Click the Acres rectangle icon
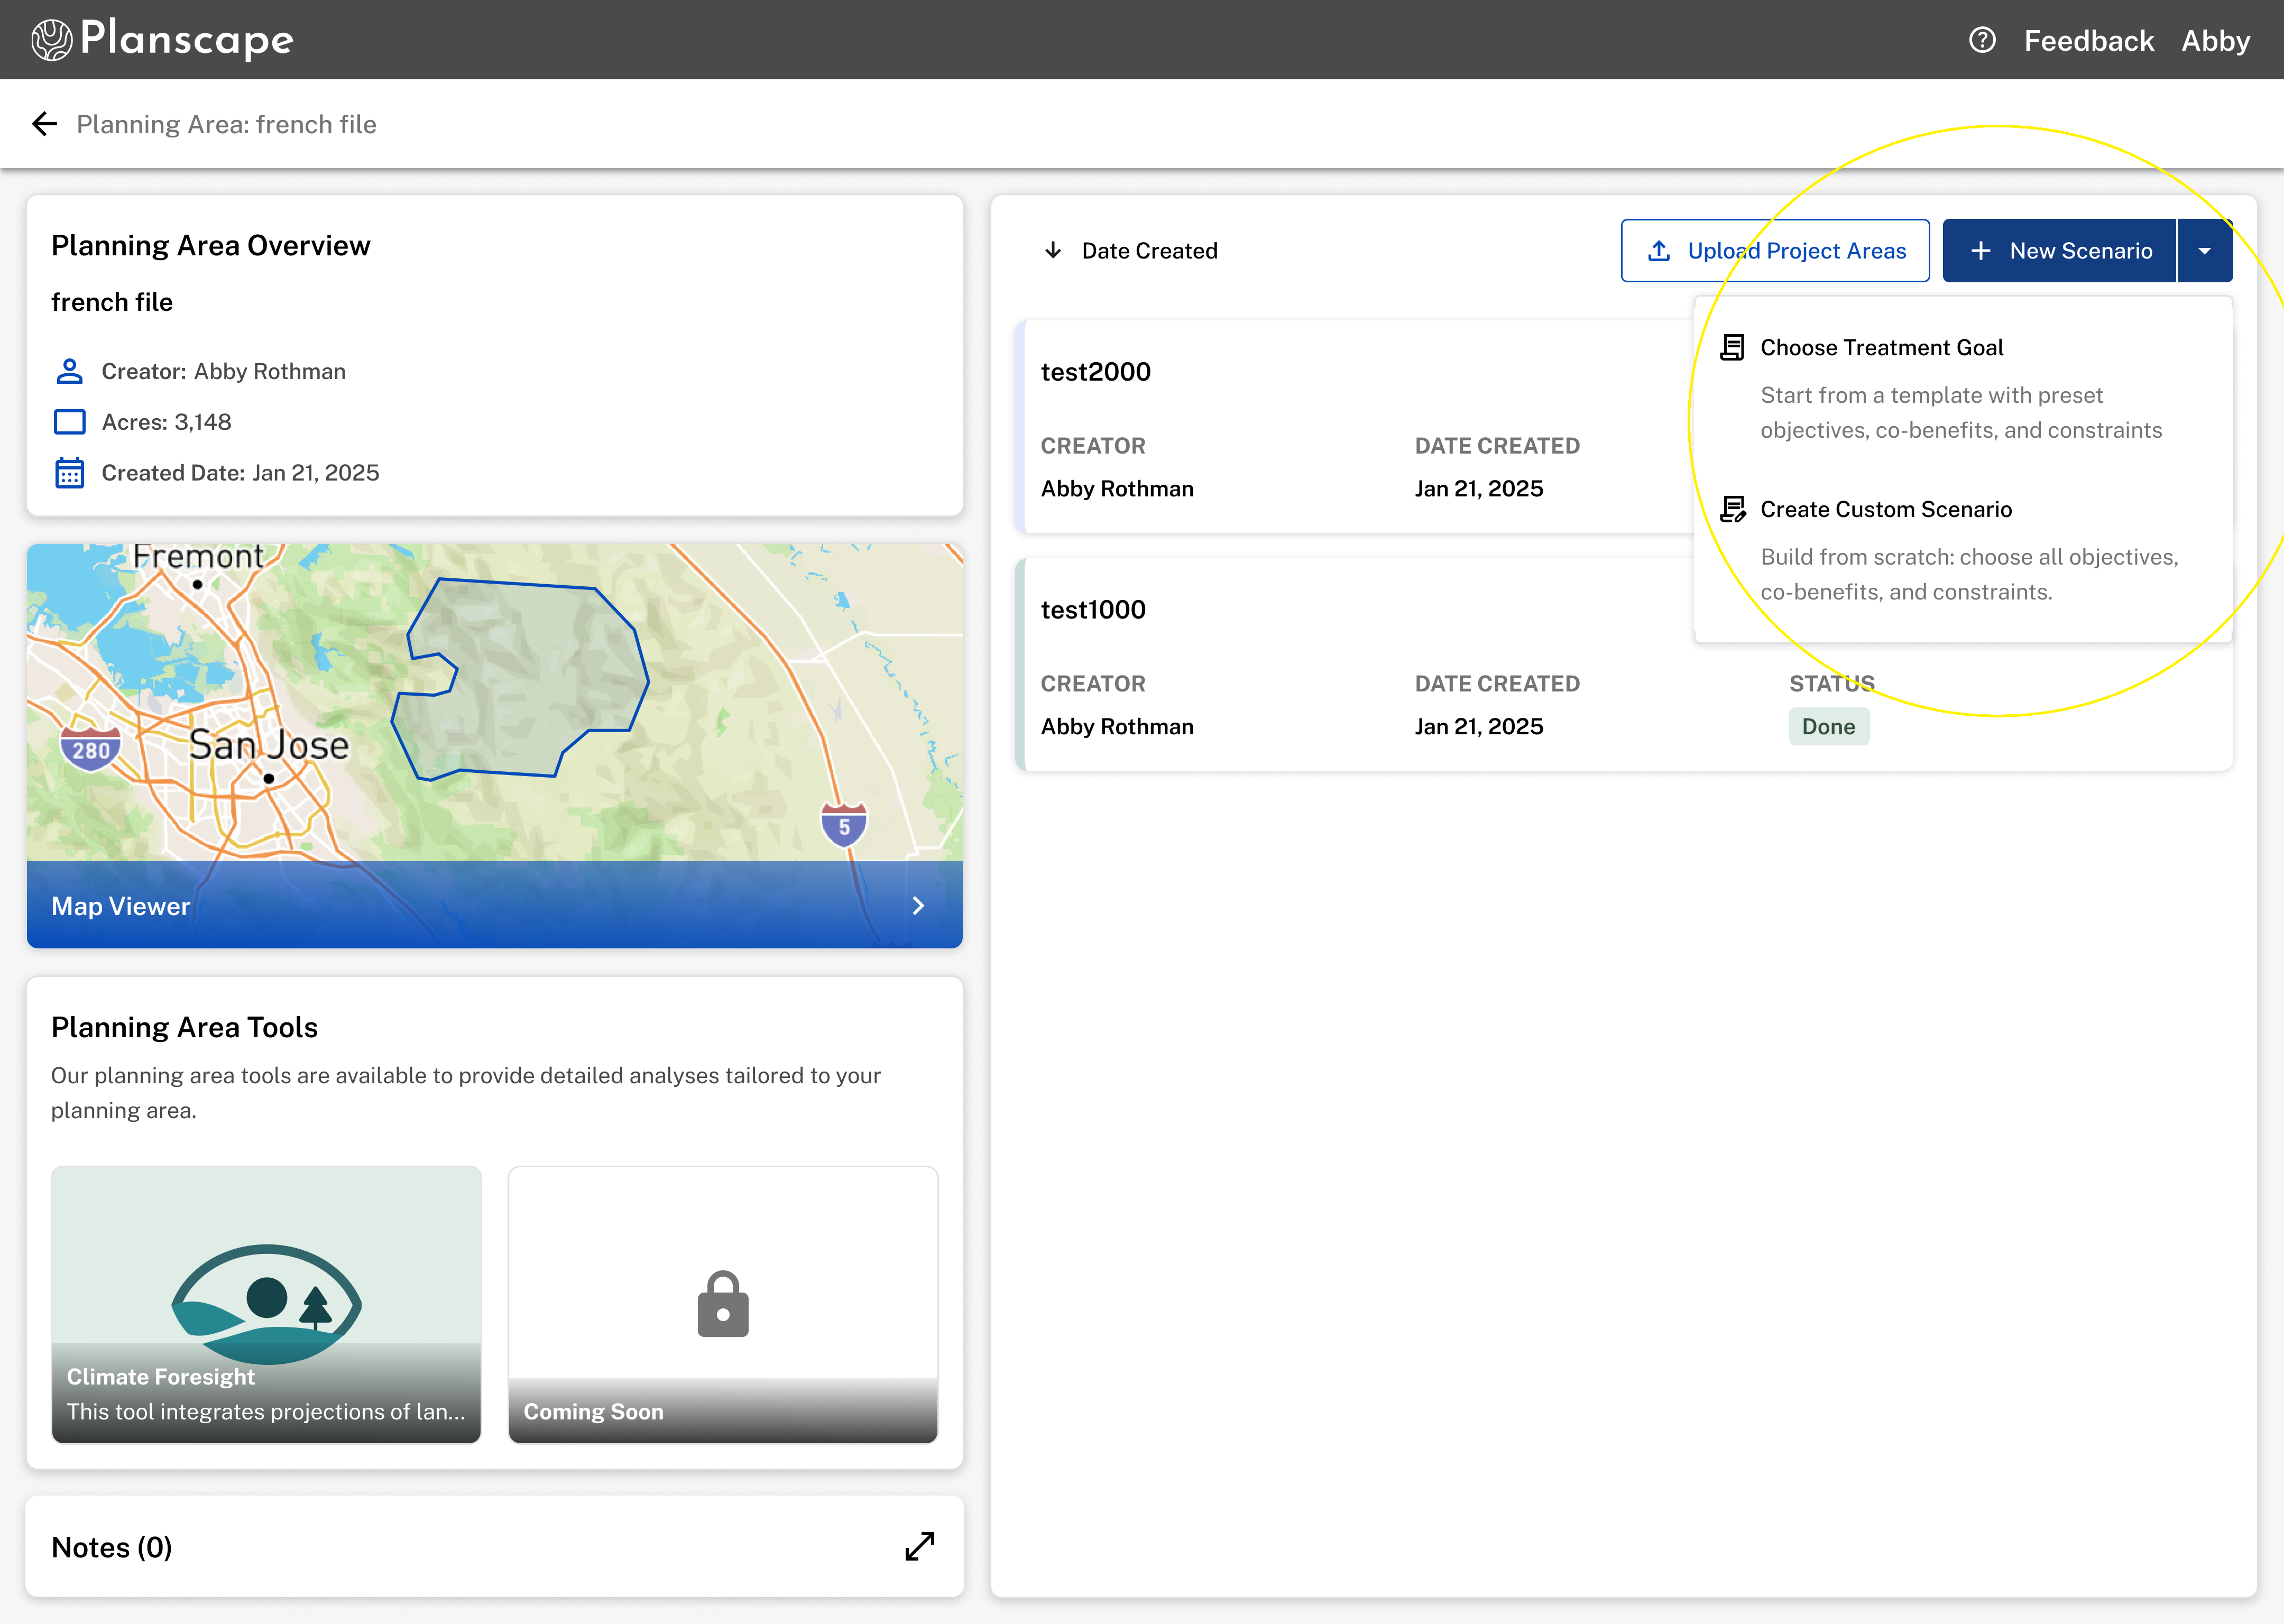The width and height of the screenshot is (2284, 1624). click(x=69, y=422)
